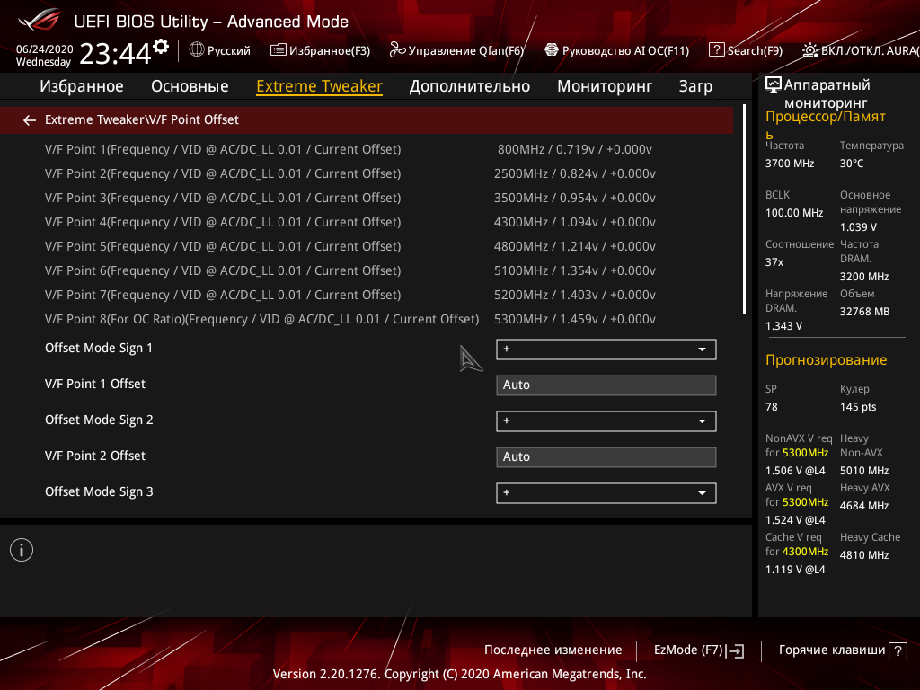920x690 pixels.
Task: Select V/F Point 1 frequency row
Action: click(x=367, y=149)
